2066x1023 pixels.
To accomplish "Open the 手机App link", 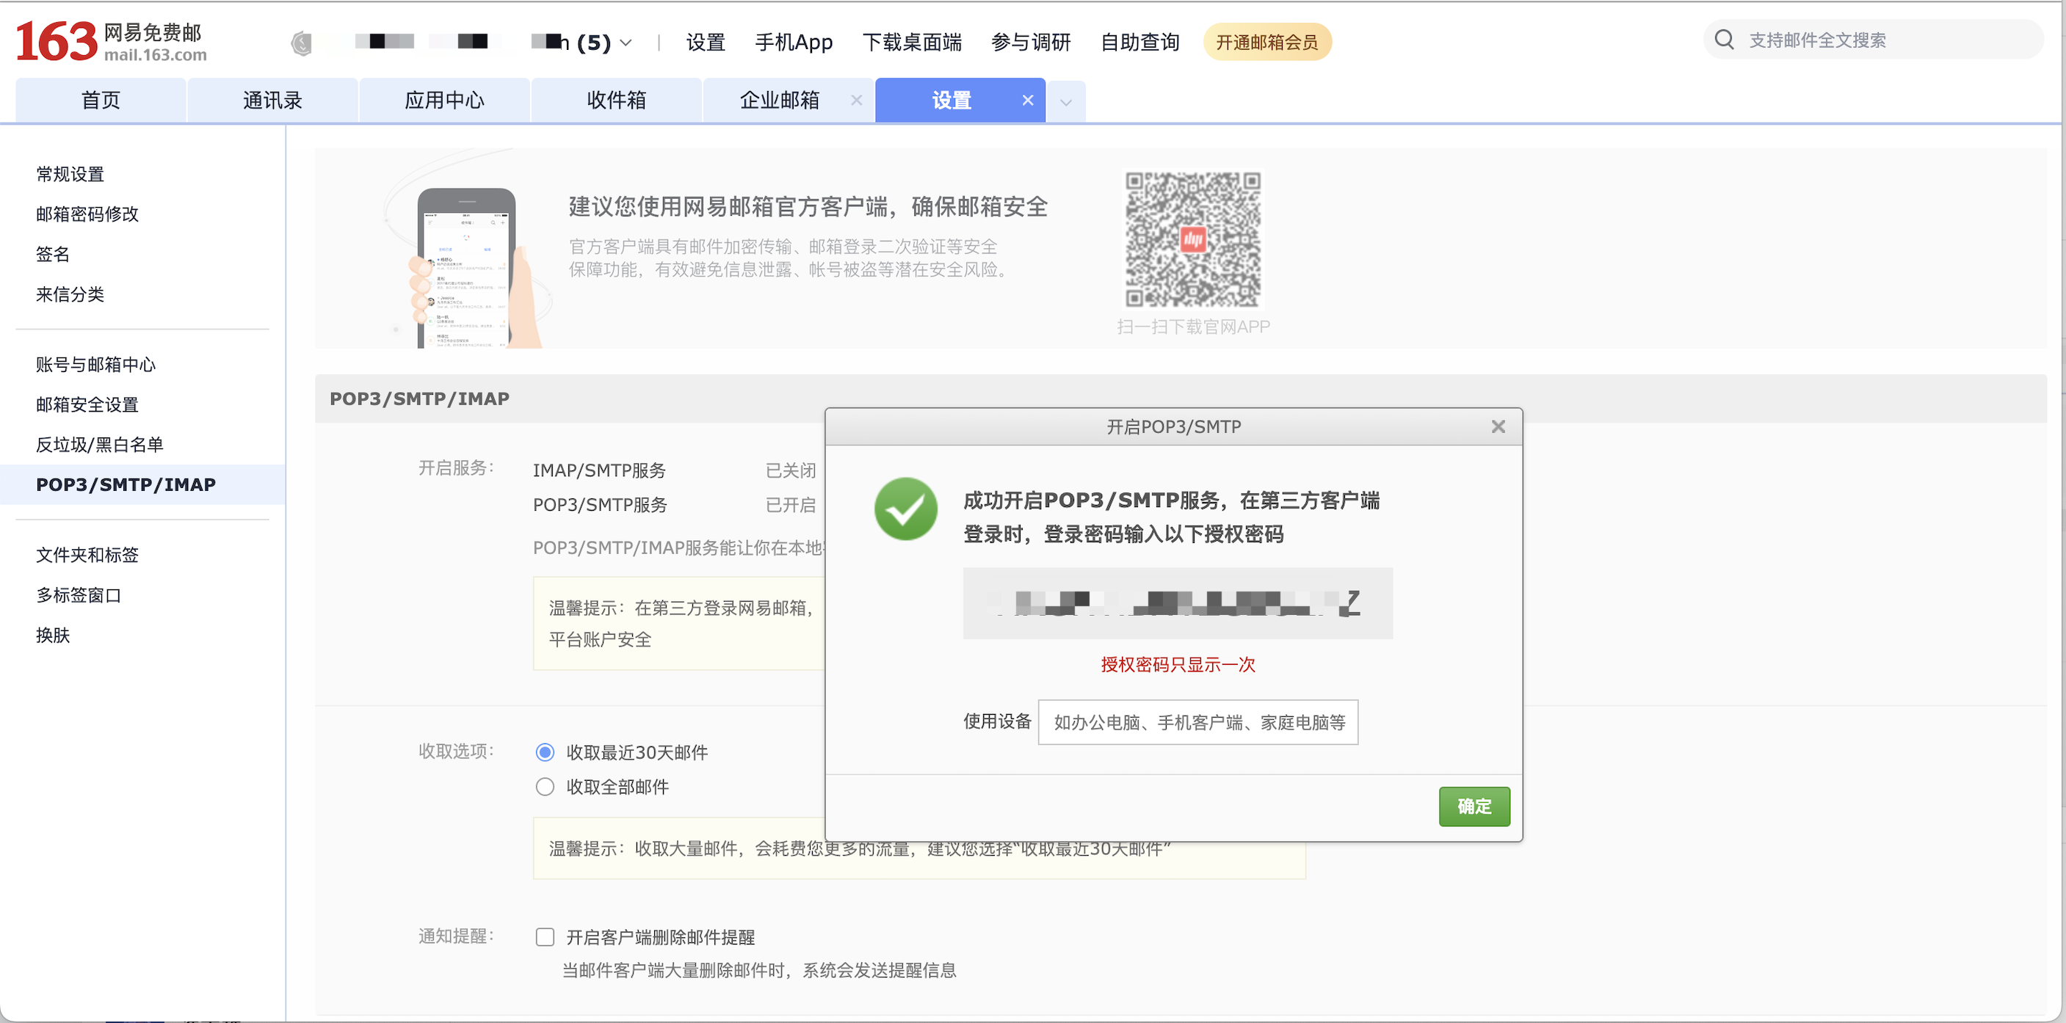I will coord(793,42).
